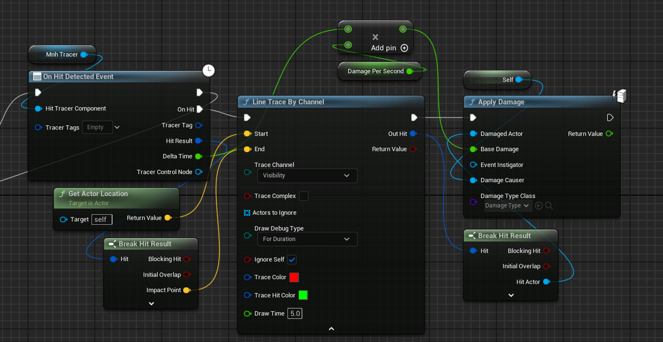Viewport: 663px width, 342px height.
Task: Click the use-selected arrow icon beside Damage Type
Action: point(539,206)
